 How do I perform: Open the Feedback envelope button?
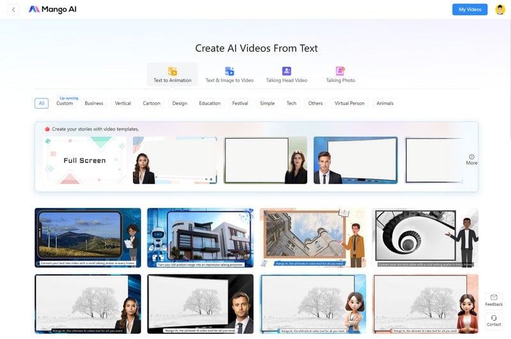[x=494, y=300]
